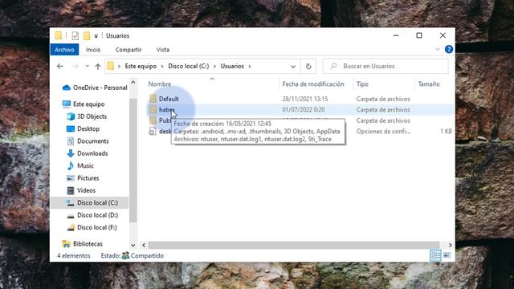Viewport: 514px width, 289px height.
Task: Click the Properties quick access icon
Action: 75,35
